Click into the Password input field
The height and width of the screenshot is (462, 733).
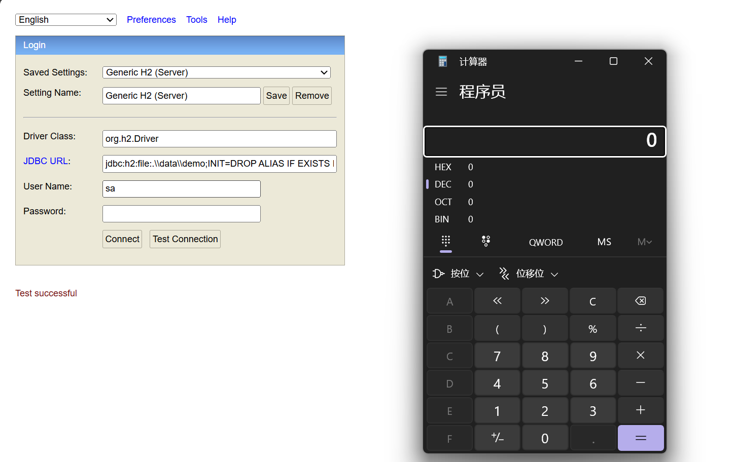click(181, 214)
